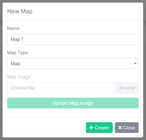Click the blank space below Upload Map Image
The width and height of the screenshot is (146, 140).
click(73, 113)
